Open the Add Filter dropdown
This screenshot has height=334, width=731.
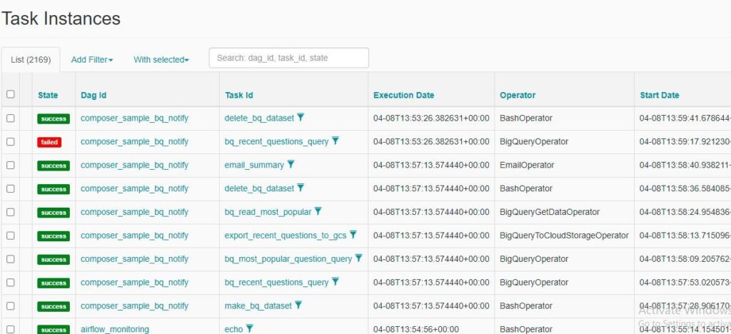pyautogui.click(x=91, y=60)
